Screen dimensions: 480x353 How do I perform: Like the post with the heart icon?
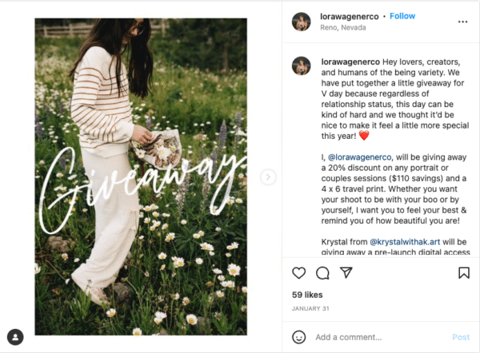pos(298,272)
